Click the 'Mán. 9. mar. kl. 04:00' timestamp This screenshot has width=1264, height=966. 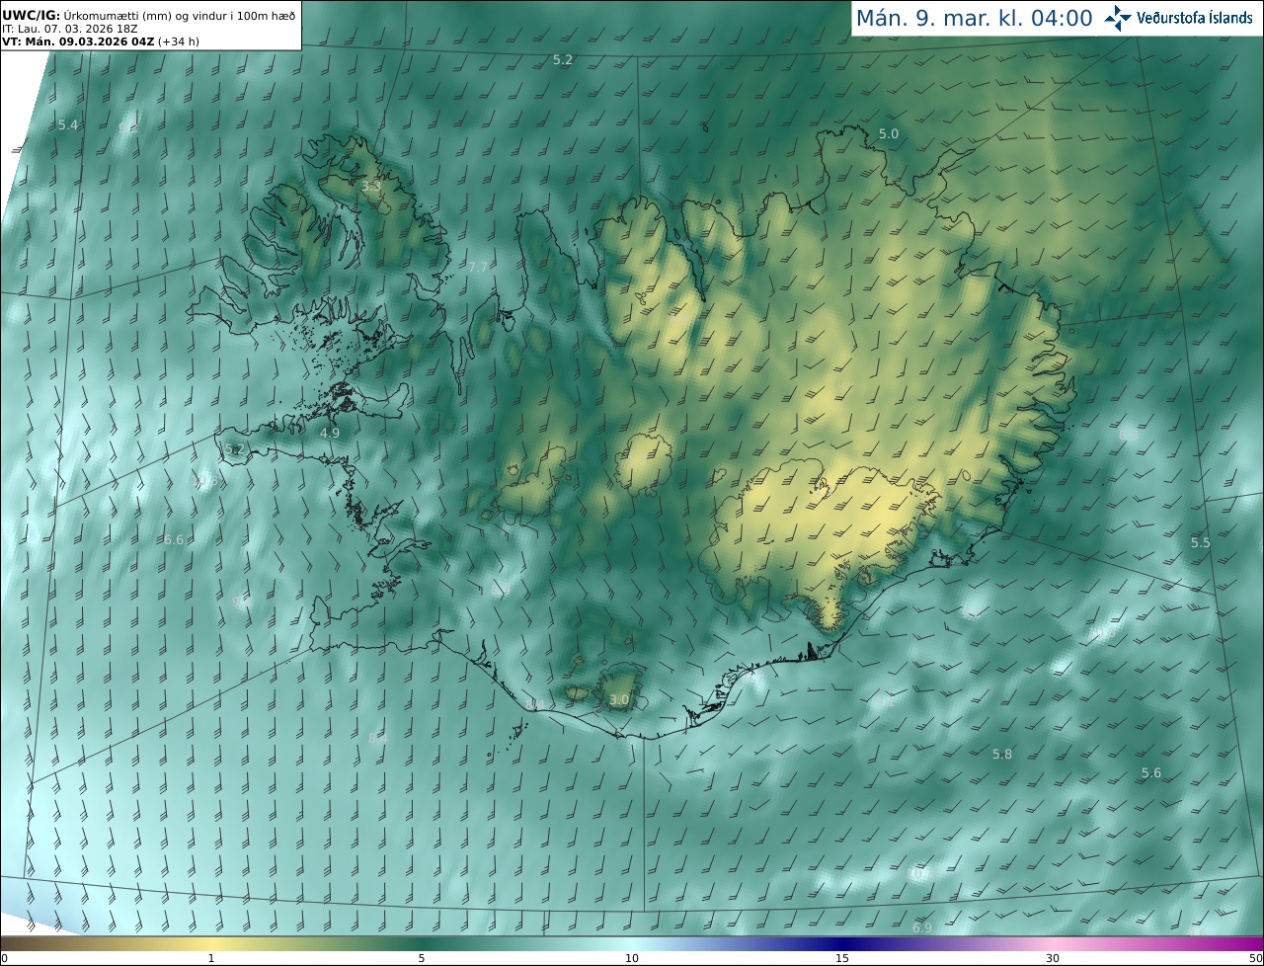click(974, 18)
